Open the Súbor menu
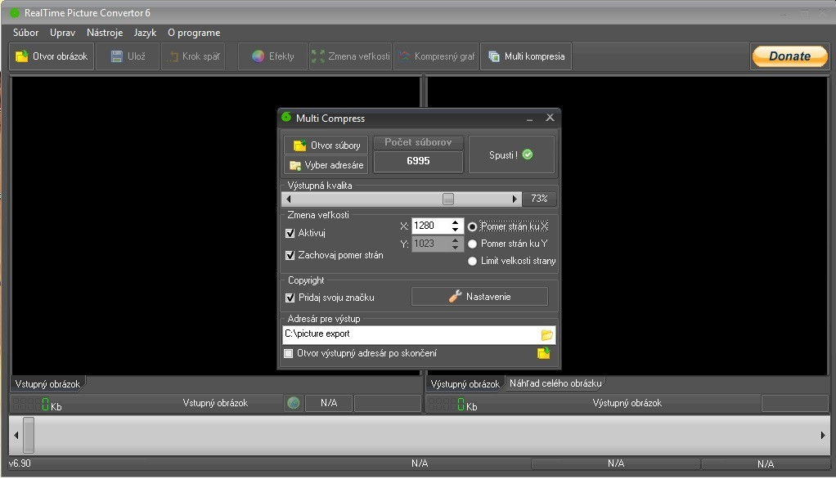Screen dimensions: 836x479 coord(25,33)
